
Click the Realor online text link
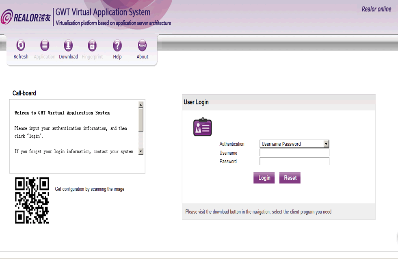click(x=376, y=9)
